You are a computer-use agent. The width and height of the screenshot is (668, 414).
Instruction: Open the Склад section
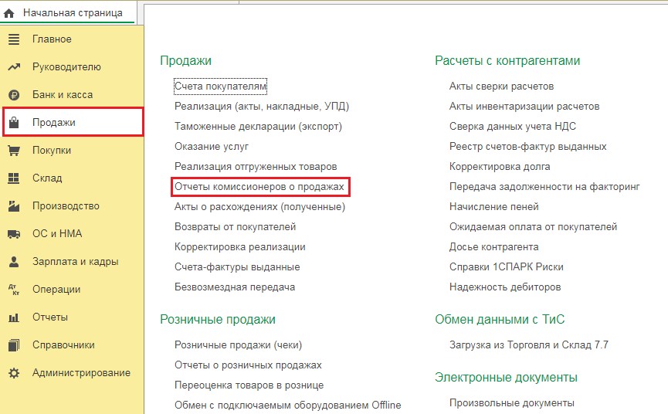73,178
